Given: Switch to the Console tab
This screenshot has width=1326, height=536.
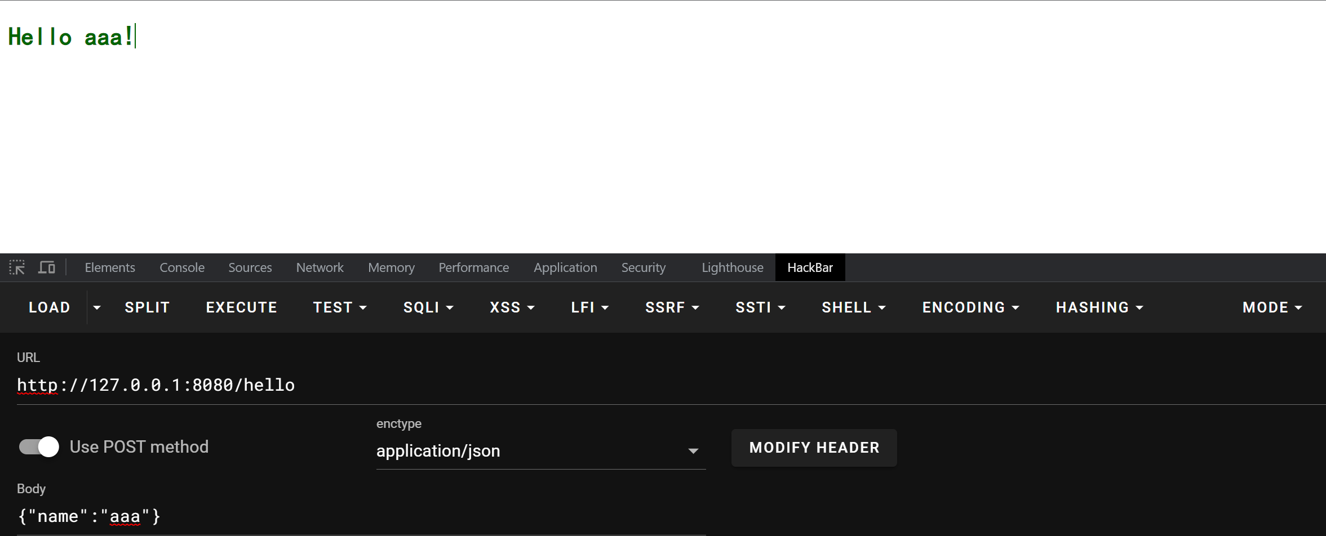Looking at the screenshot, I should [181, 267].
